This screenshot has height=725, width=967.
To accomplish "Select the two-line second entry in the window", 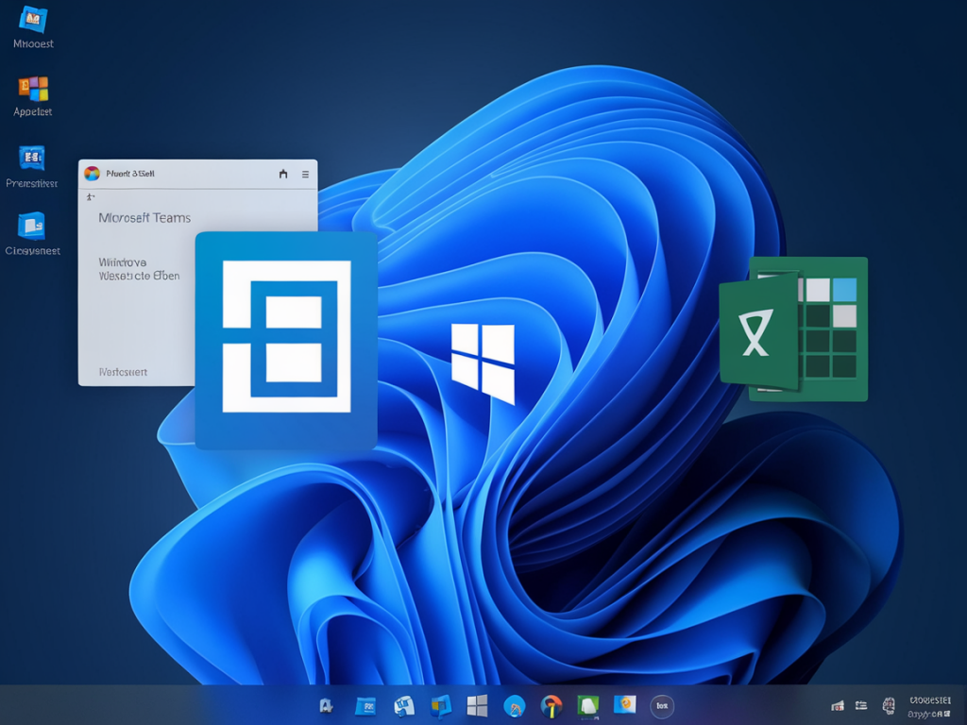I will pos(140,269).
